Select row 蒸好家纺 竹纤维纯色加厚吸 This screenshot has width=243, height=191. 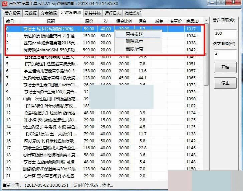pos(103,141)
